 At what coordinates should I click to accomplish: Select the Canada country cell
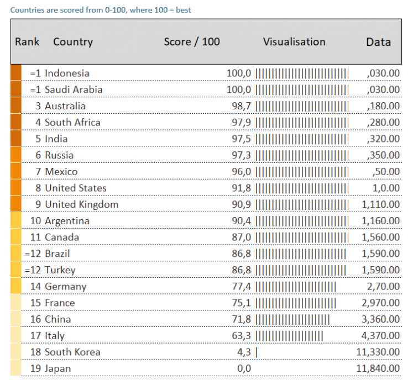coord(62,237)
